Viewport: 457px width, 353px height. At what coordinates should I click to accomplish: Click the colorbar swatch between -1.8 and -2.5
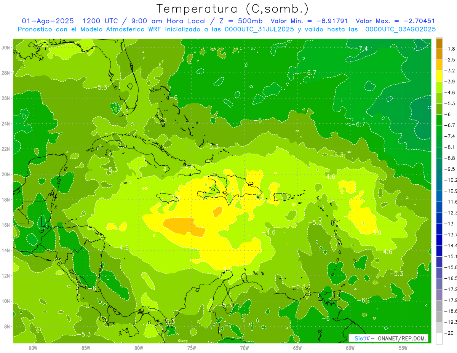[x=439, y=54]
